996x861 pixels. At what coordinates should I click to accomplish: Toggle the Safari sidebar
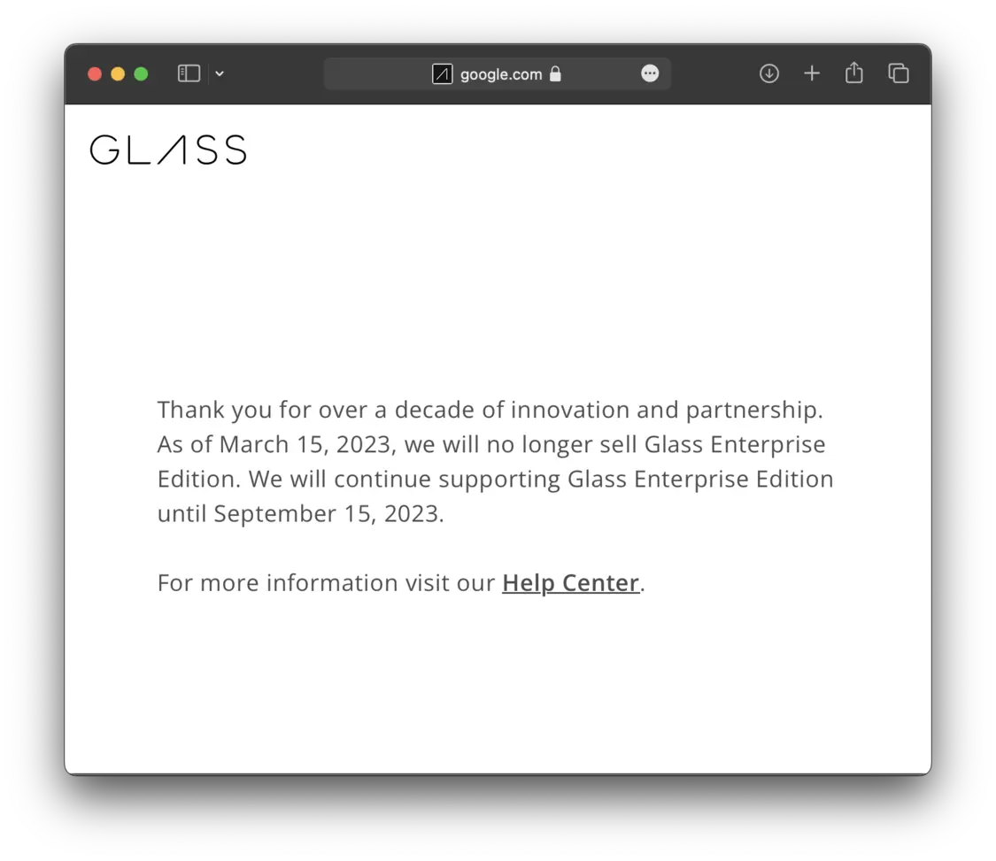click(189, 73)
